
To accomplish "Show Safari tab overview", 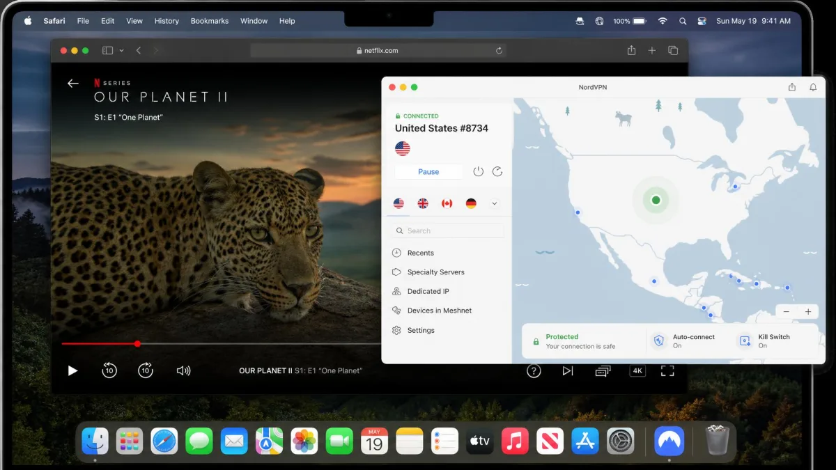I will tap(673, 50).
